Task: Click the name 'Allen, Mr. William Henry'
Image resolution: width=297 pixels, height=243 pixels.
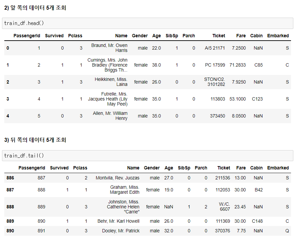Action: [x=110, y=116]
